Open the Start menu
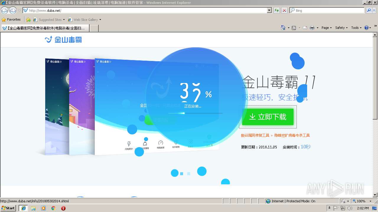The image size is (378, 212). (x=8, y=208)
